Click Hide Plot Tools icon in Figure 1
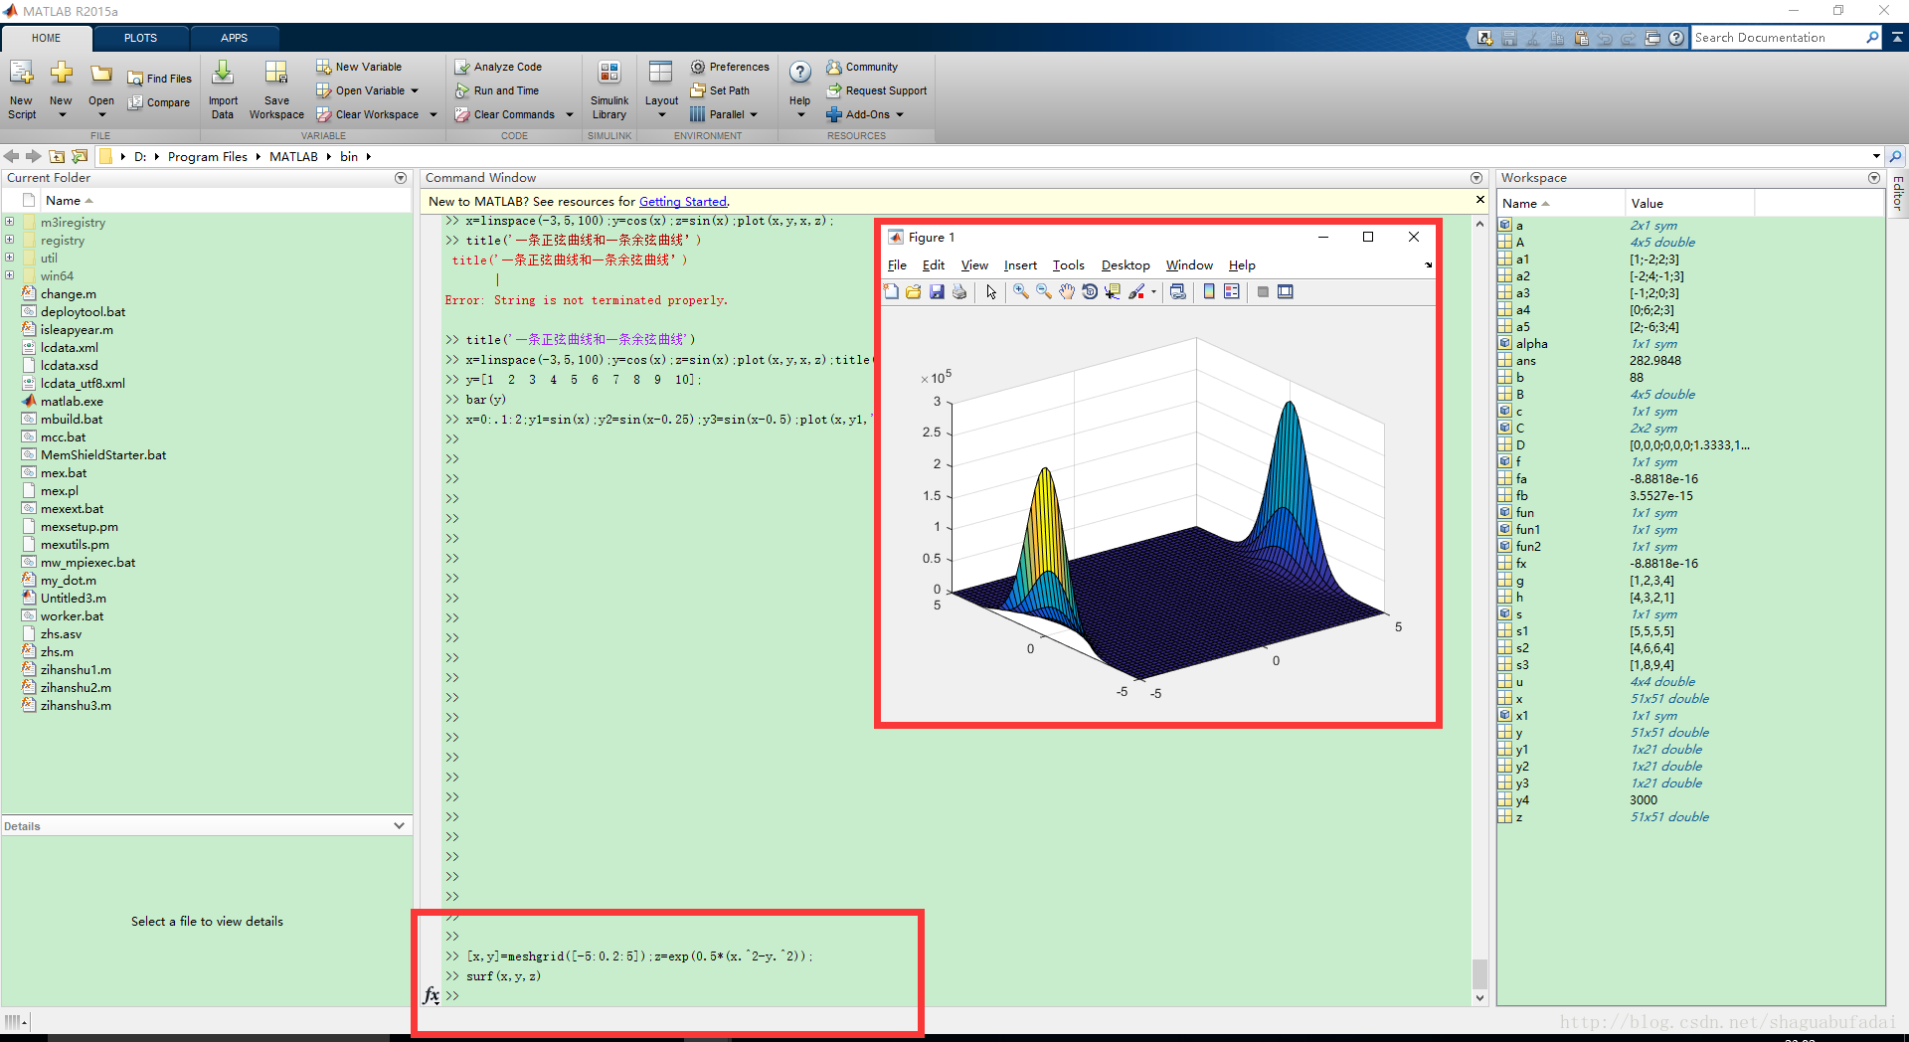This screenshot has width=1909, height=1042. (1263, 291)
